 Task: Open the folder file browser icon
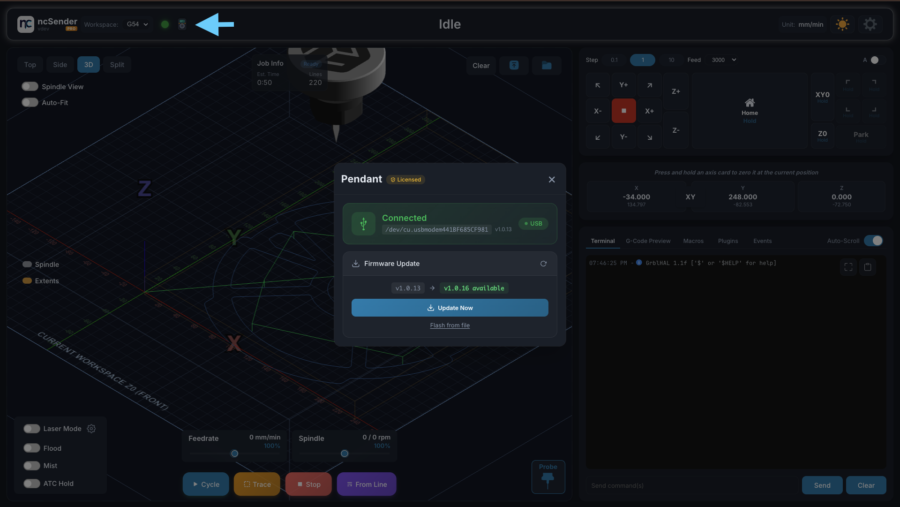point(547,66)
